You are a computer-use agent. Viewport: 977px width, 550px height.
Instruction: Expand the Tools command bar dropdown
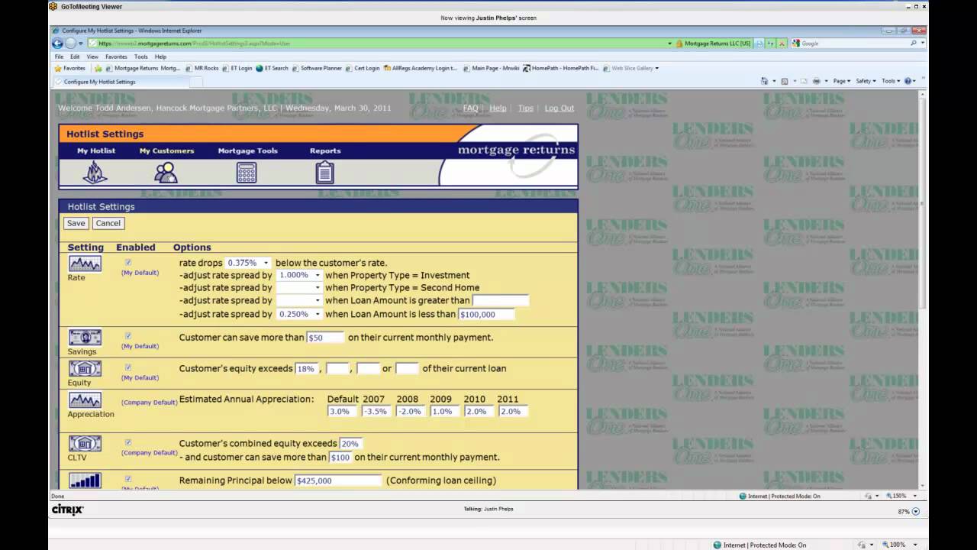pyautogui.click(x=891, y=81)
